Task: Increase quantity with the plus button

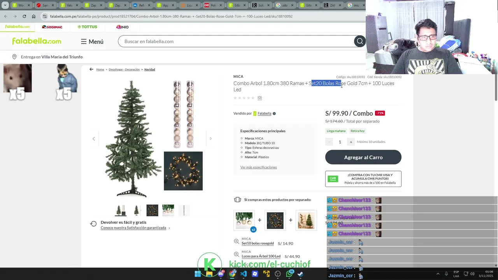Action: pos(351,142)
